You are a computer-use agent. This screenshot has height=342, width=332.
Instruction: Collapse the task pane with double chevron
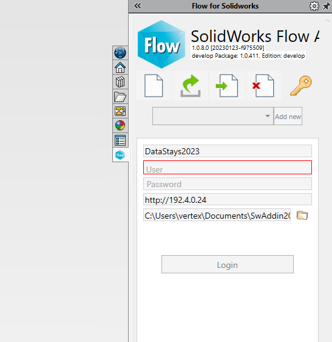138,5
